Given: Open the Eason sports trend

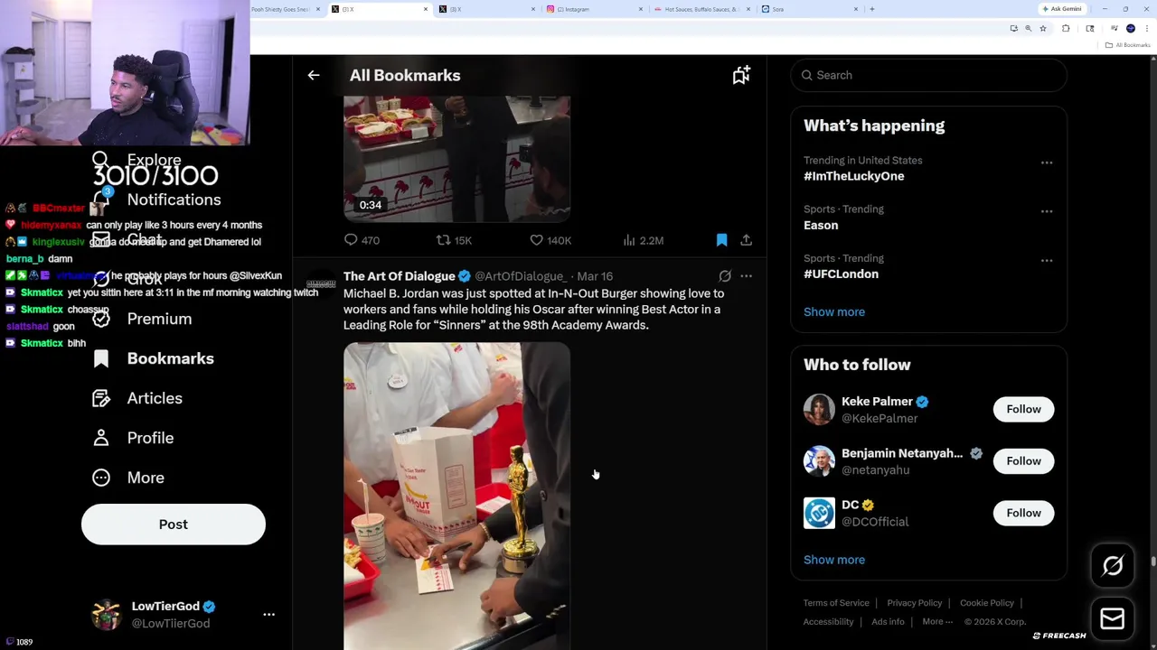Looking at the screenshot, I should click(x=821, y=225).
